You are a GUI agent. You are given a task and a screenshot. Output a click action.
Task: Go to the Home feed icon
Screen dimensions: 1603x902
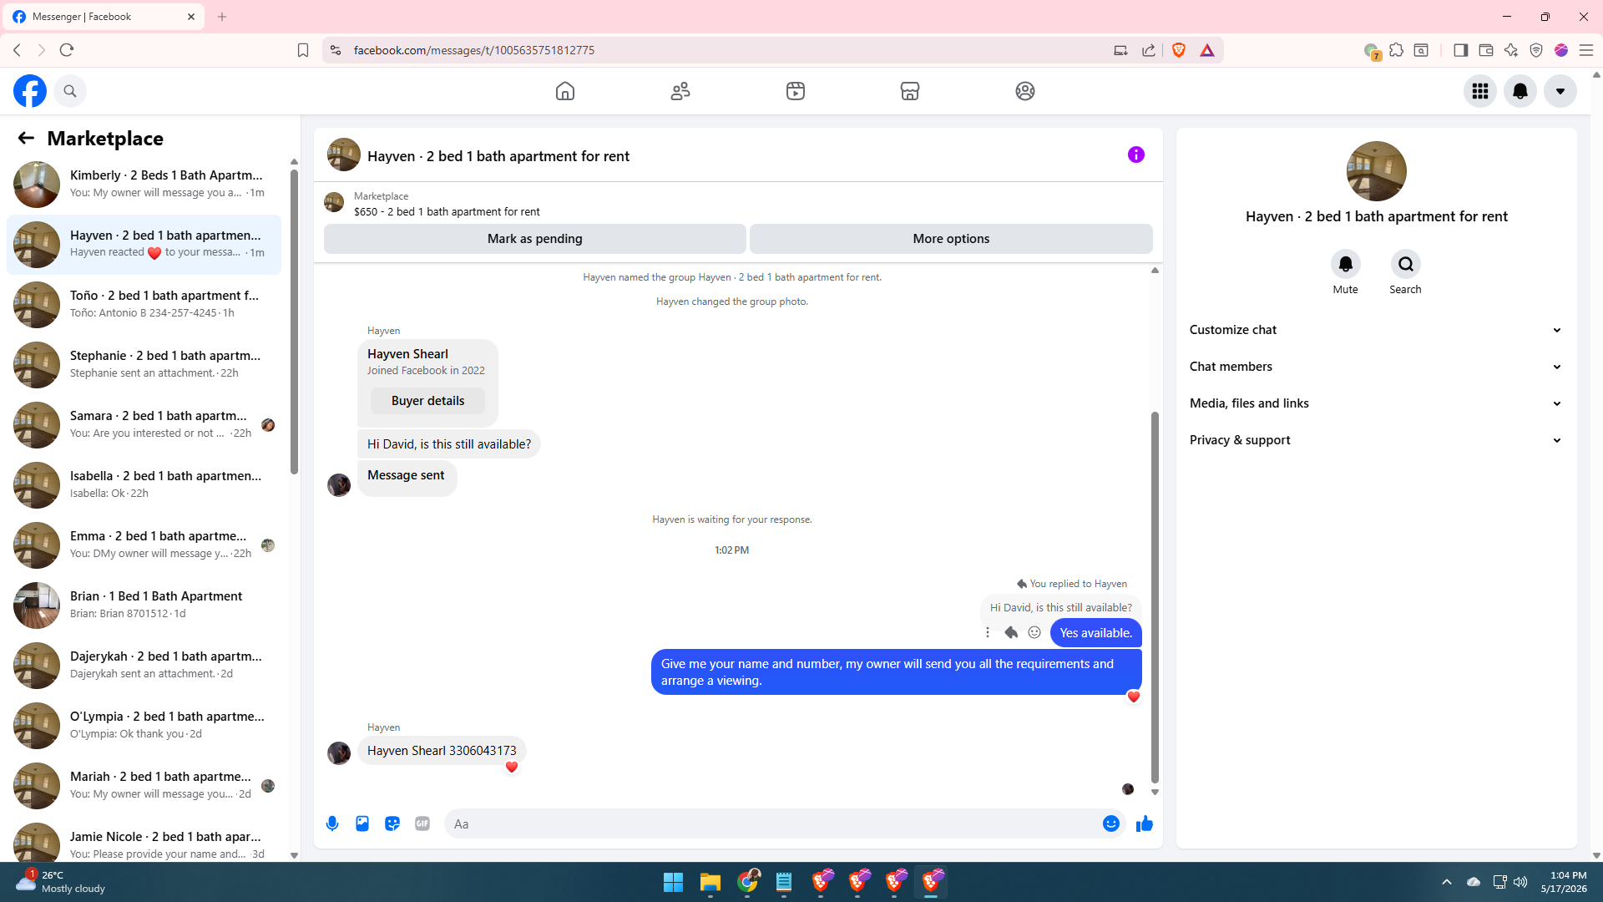tap(565, 91)
